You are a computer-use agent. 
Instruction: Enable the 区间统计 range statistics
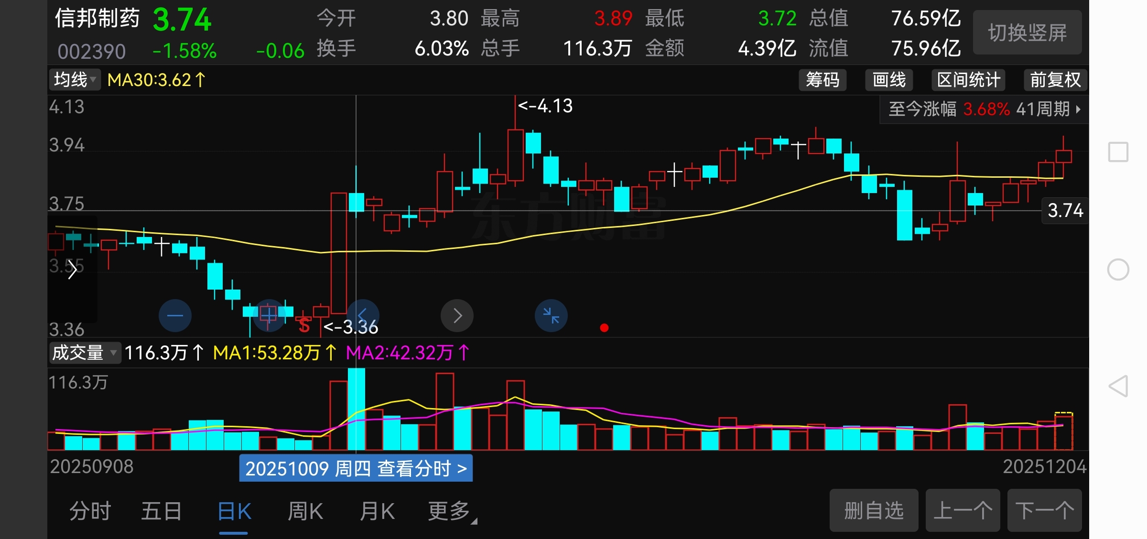coord(968,80)
